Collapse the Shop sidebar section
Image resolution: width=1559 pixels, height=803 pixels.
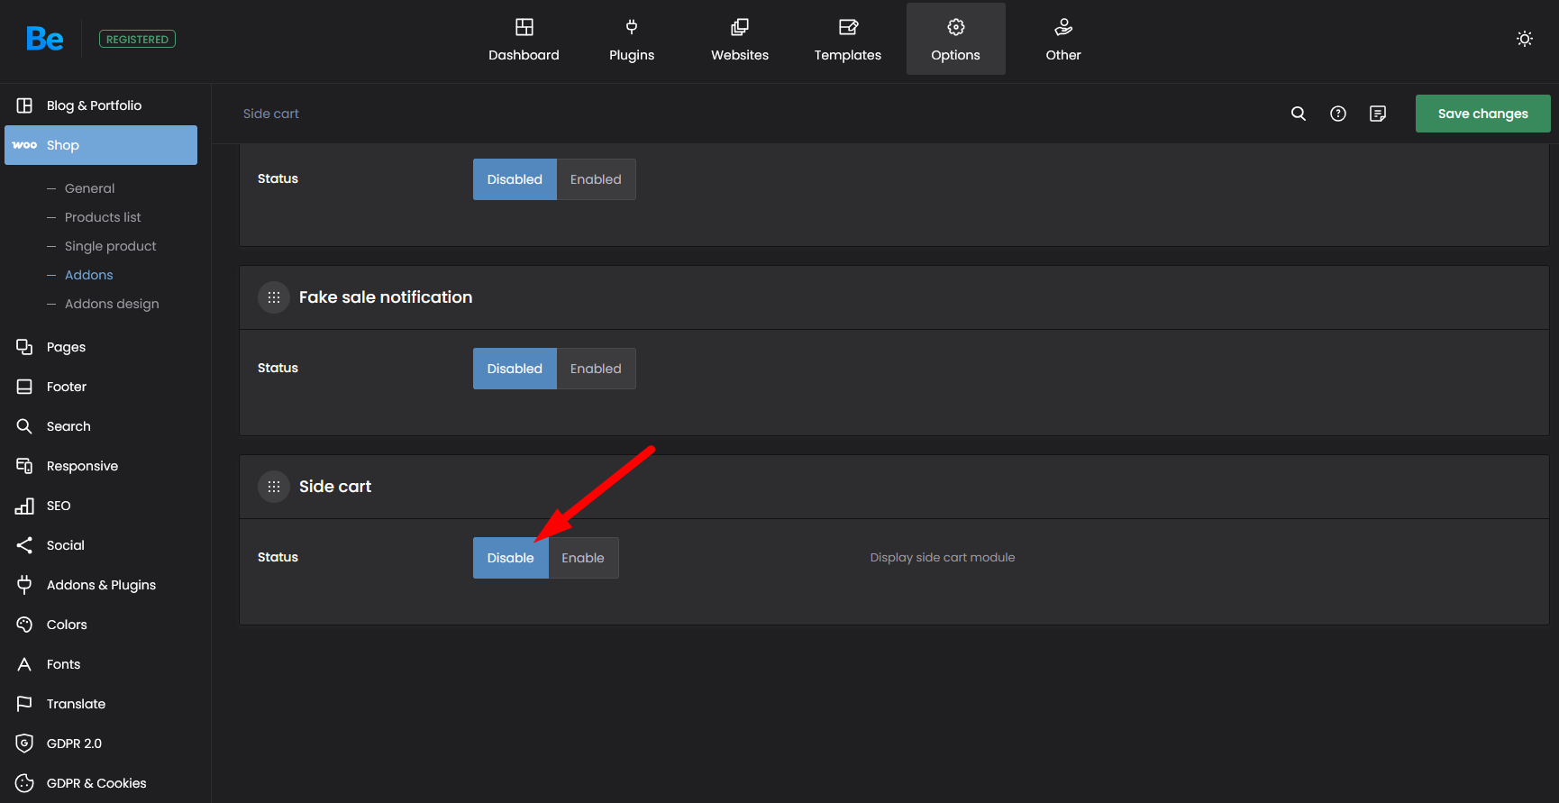coord(101,145)
